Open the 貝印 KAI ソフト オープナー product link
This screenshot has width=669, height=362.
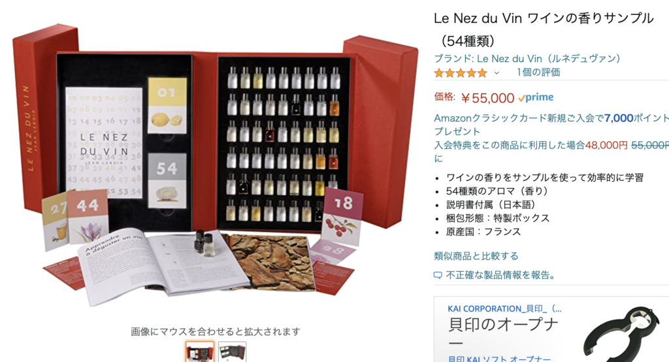pos(499,358)
